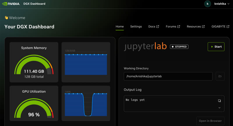
Task: Click the external-link icon beside Resources
Action: 203,26
